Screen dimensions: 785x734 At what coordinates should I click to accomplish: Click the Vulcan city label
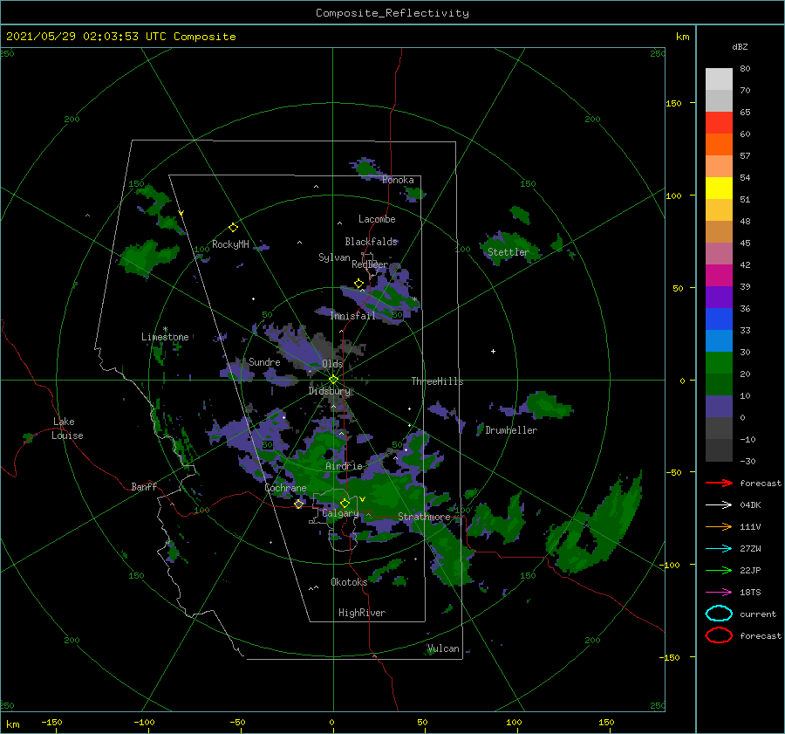(x=444, y=648)
